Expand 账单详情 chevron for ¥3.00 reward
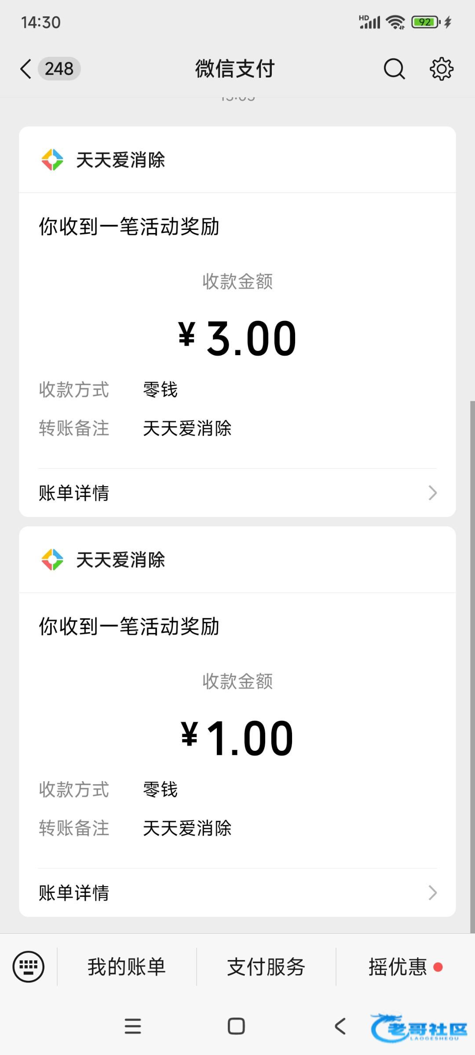The image size is (475, 1055). pyautogui.click(x=432, y=493)
